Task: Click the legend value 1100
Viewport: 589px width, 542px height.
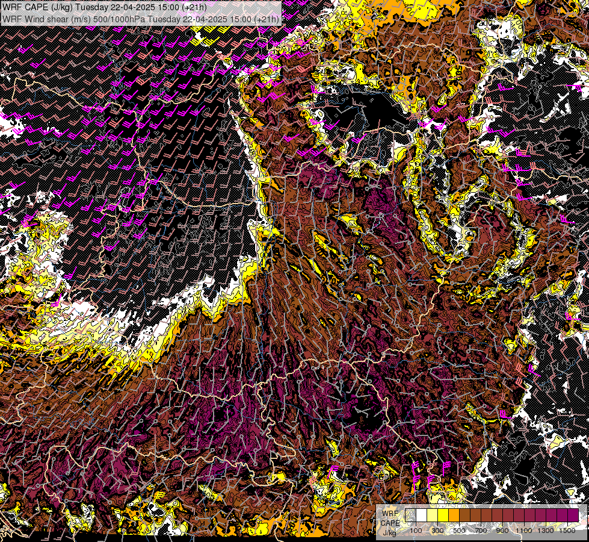Action: point(524,531)
